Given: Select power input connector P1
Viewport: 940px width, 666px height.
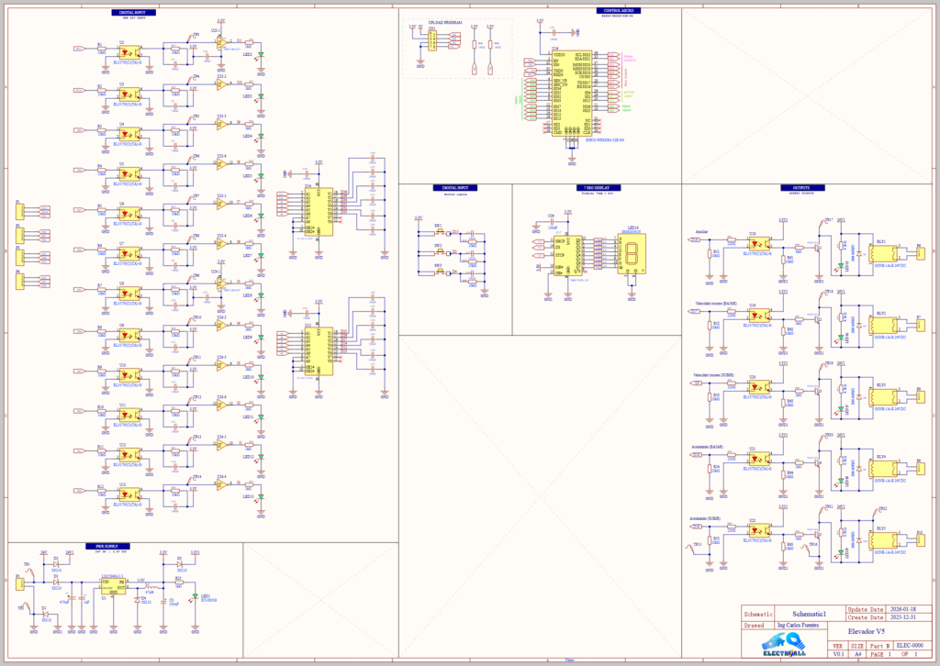Looking at the screenshot, I should [x=18, y=584].
